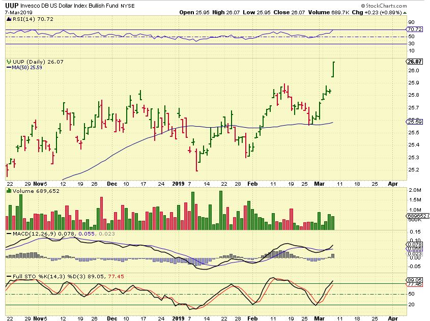The height and width of the screenshot is (321, 430).
Task: Click the UUP (Daily) 26.07 legend text
Action: point(38,62)
